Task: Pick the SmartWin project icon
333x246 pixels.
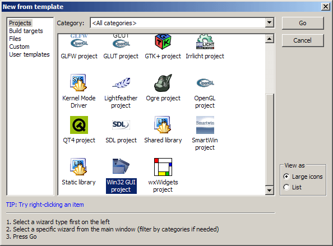Action: [205, 125]
